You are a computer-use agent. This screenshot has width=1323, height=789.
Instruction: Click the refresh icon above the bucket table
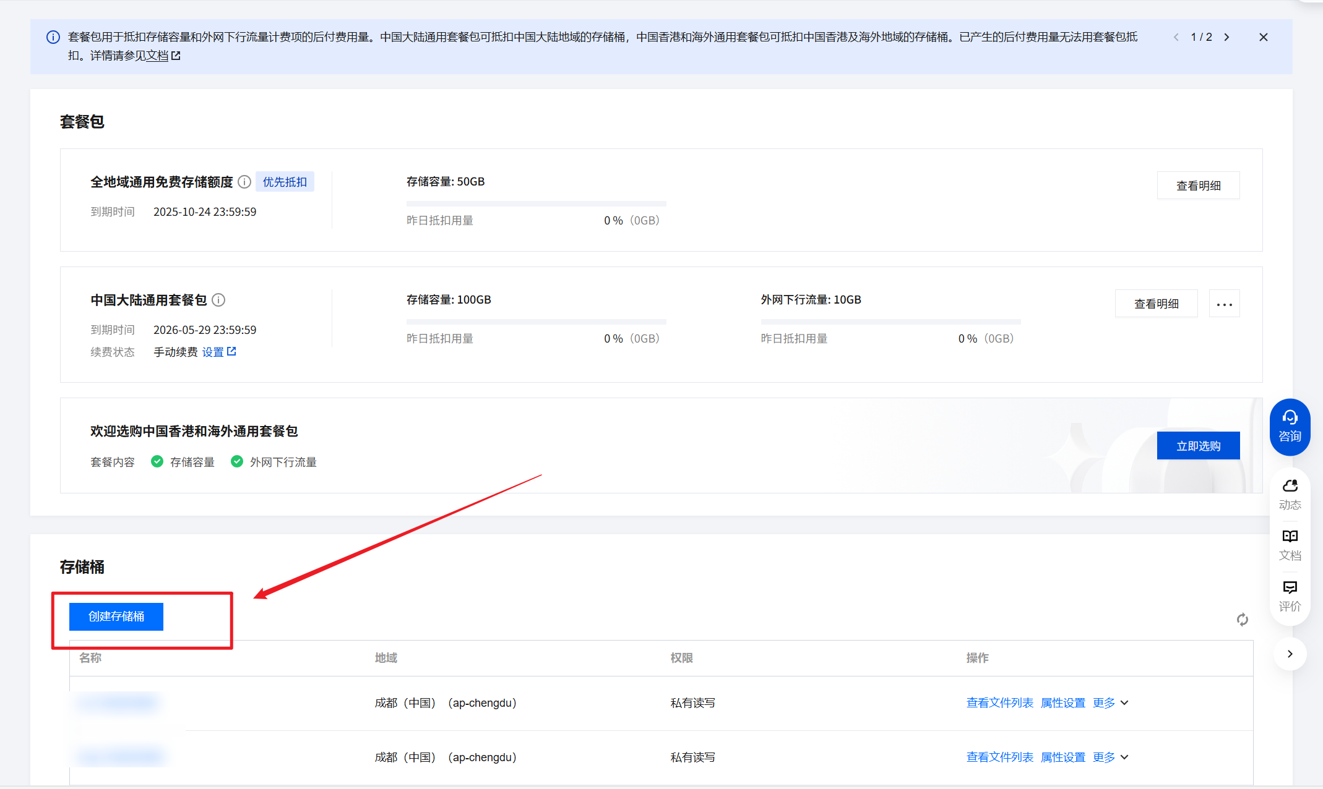[1242, 620]
